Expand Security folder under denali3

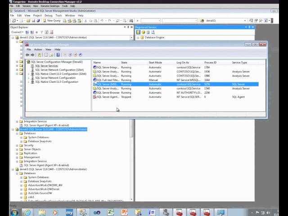click(17, 145)
